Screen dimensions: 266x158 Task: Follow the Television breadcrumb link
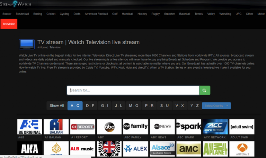pyautogui.click(x=55, y=48)
